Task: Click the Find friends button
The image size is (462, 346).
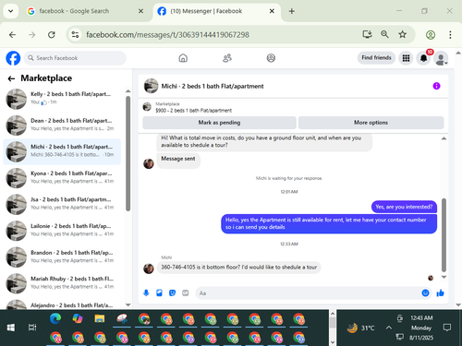Action: click(376, 58)
